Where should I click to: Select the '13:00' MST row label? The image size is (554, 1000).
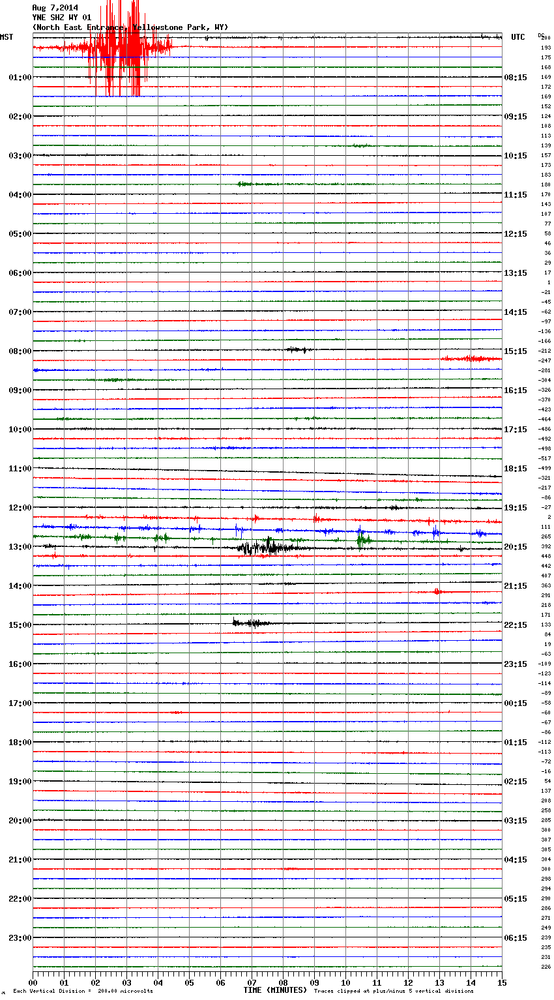pyautogui.click(x=20, y=547)
